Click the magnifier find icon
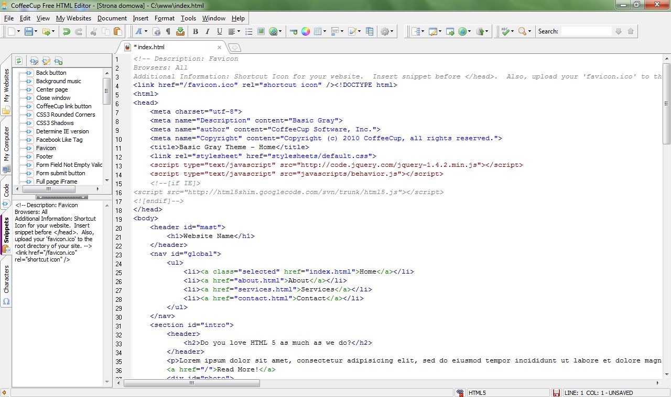 (522, 31)
